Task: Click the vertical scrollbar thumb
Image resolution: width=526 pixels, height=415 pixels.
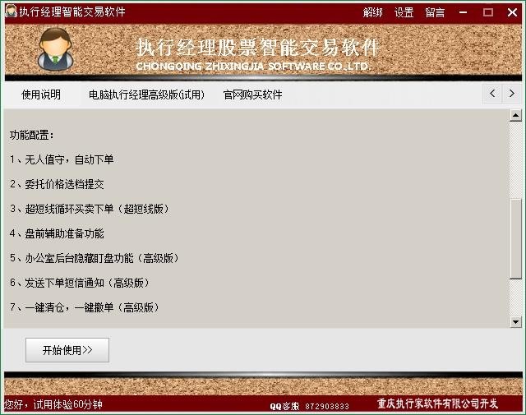Action: coord(515,238)
